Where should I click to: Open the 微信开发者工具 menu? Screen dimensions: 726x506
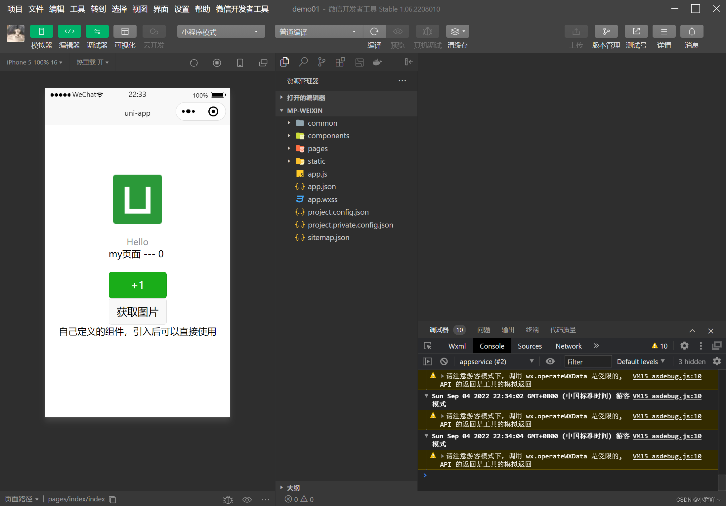(x=242, y=9)
